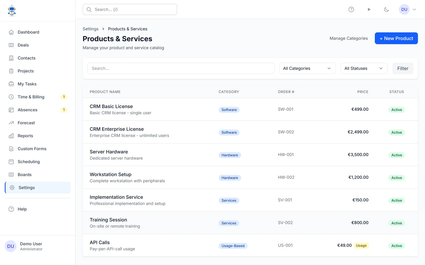The width and height of the screenshot is (425, 265).
Task: Click the Time & Billing clock icon
Action: coord(11,97)
